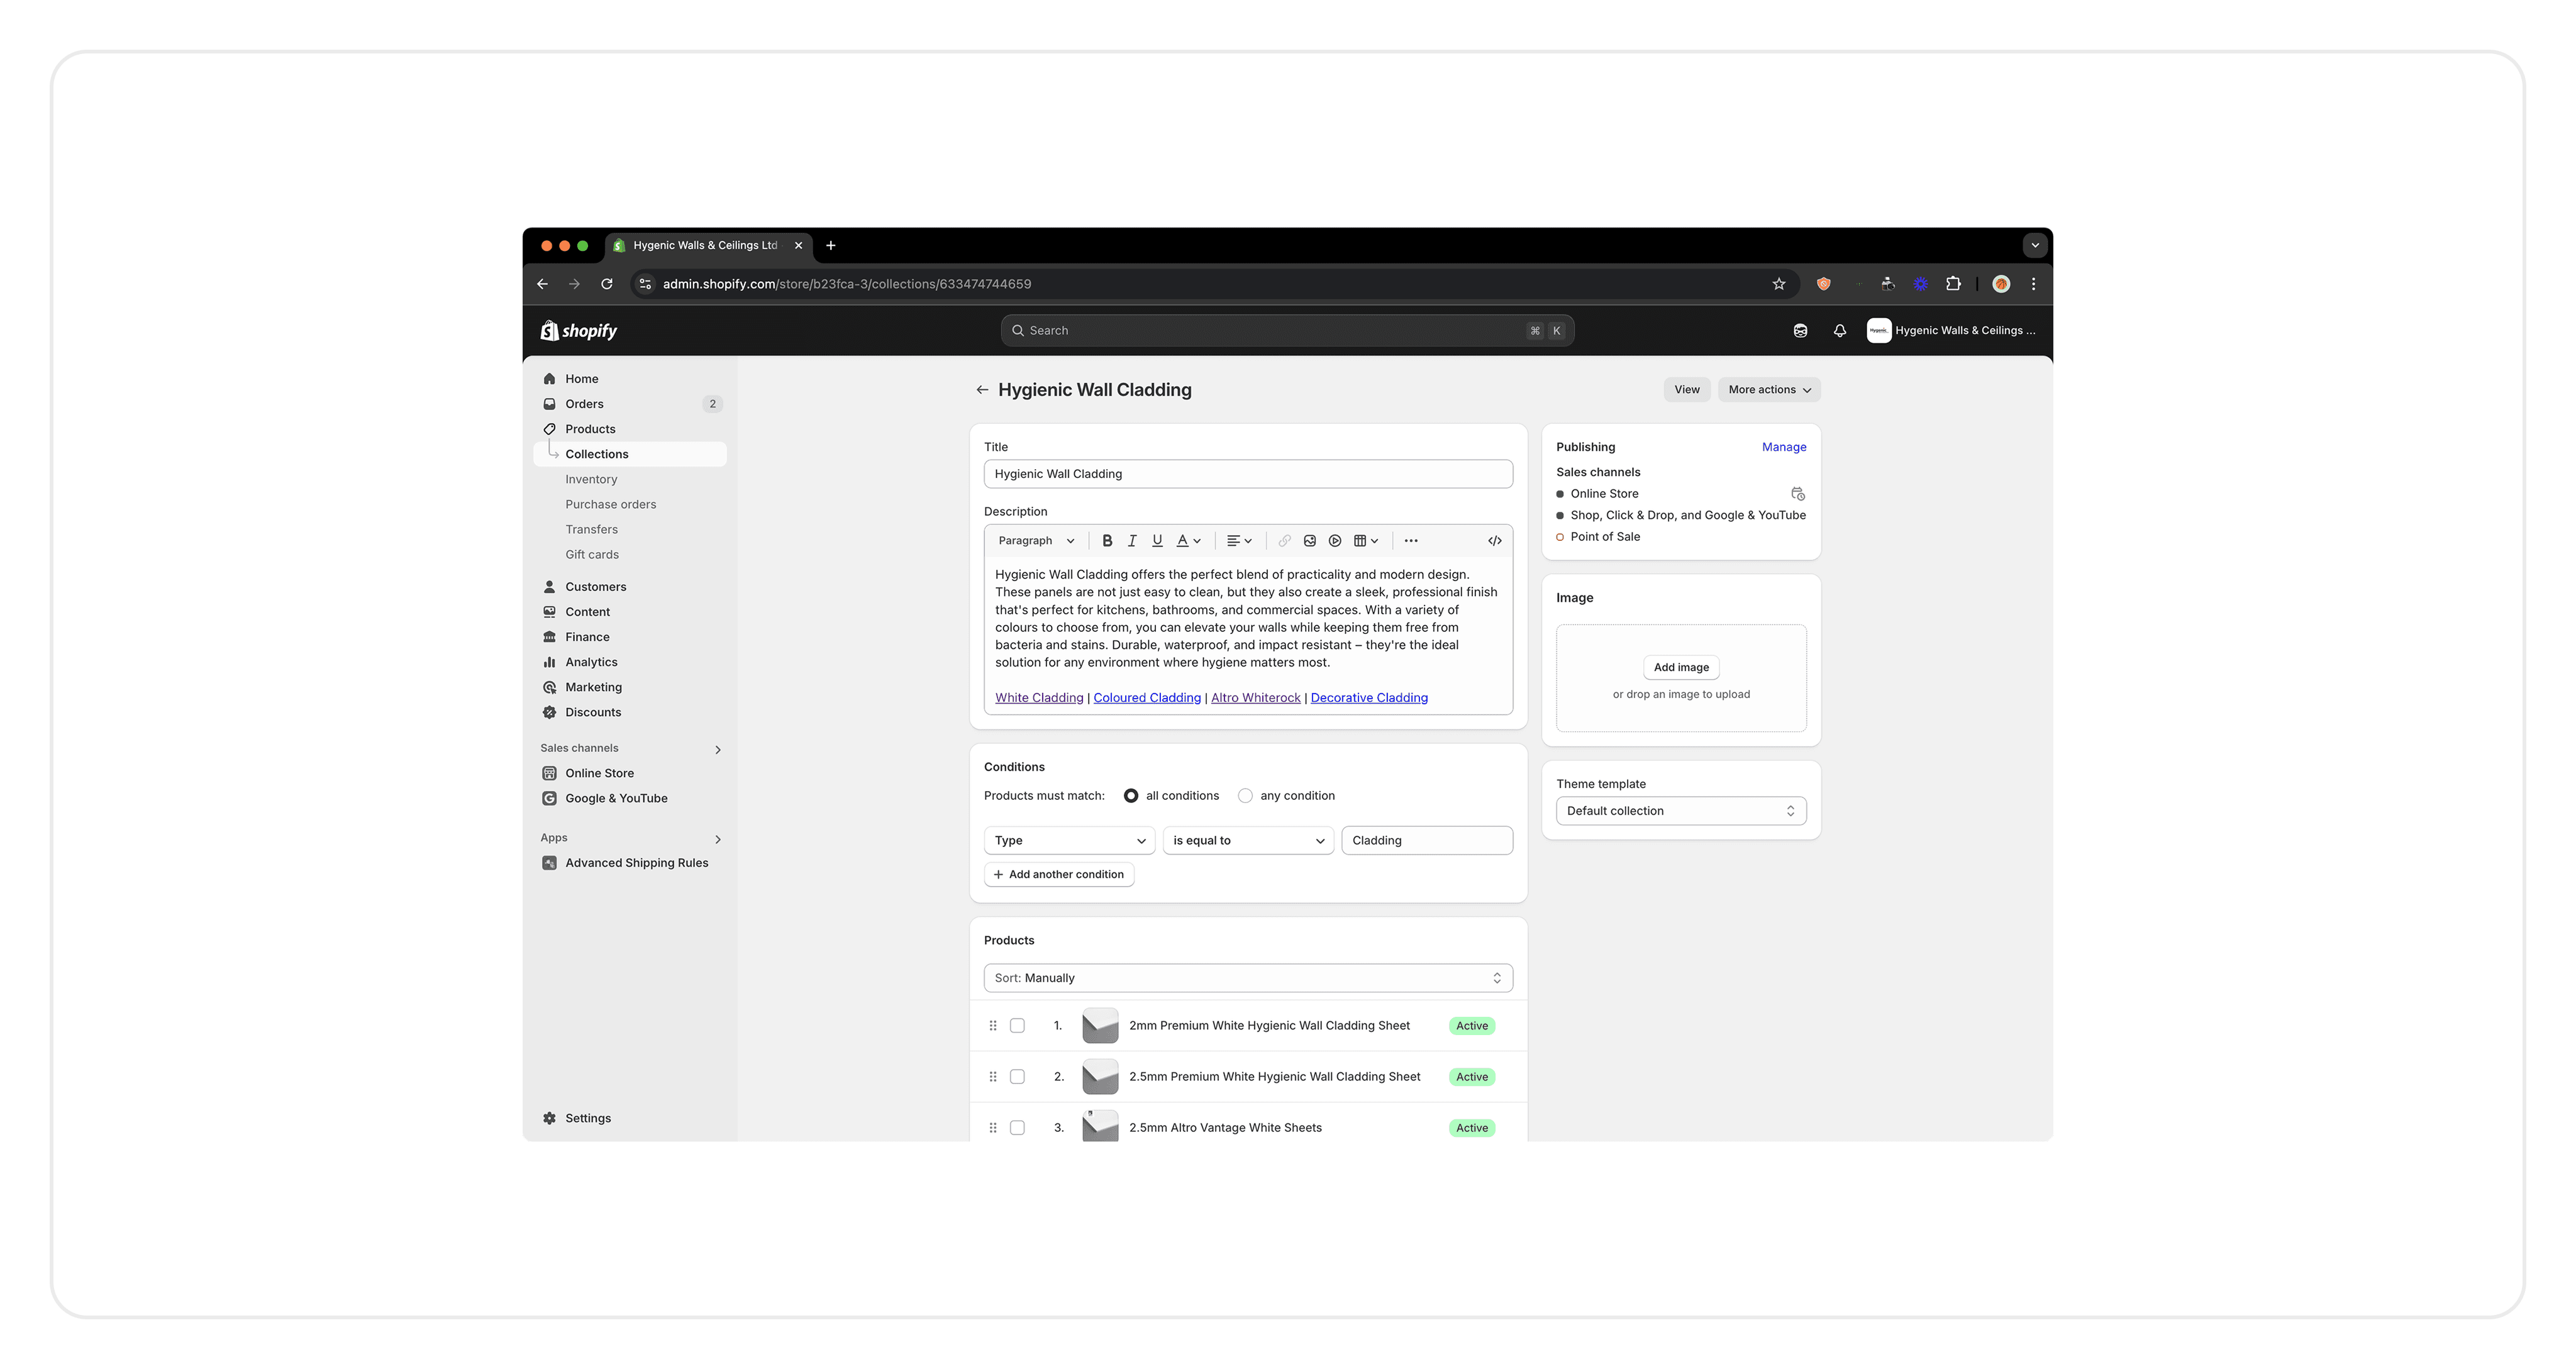This screenshot has height=1369, width=2576.
Task: Follow the White Cladding link in description
Action: [x=1039, y=698]
